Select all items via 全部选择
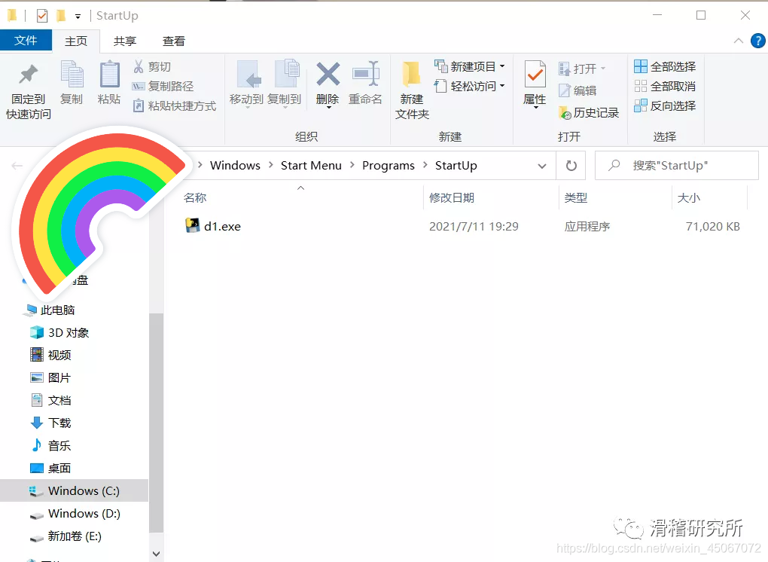The image size is (768, 562). (664, 66)
